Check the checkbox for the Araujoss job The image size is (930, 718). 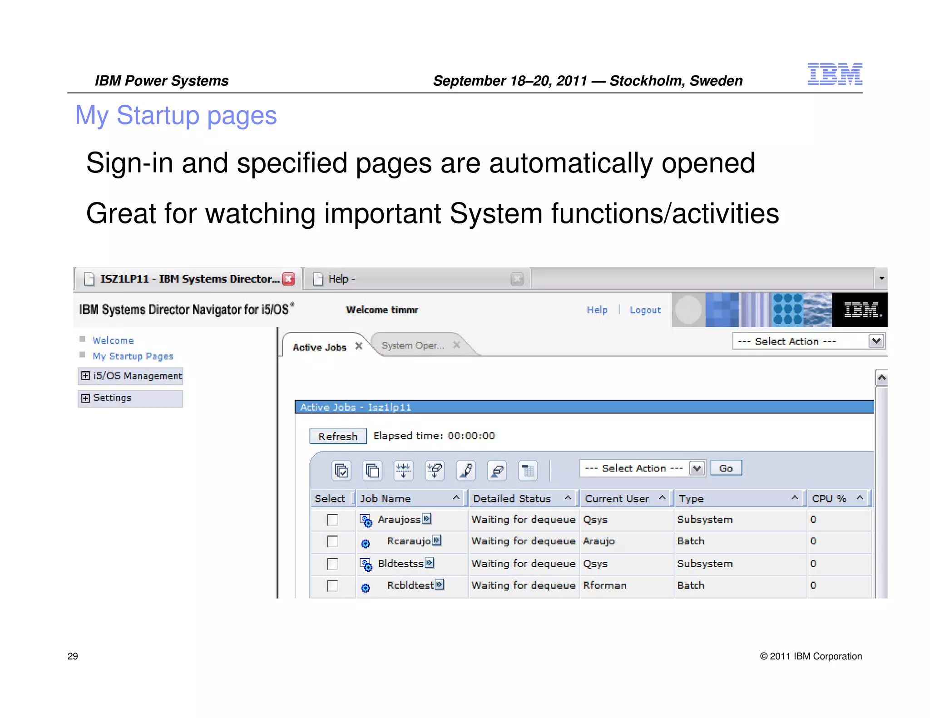[332, 520]
